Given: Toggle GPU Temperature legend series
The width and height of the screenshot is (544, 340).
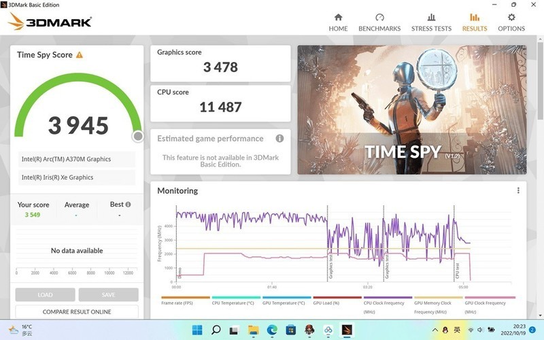Looking at the screenshot, I should 286,301.
